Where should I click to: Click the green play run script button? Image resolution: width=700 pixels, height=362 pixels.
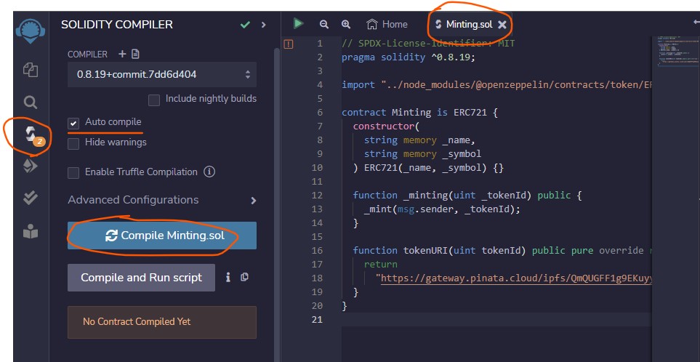298,23
